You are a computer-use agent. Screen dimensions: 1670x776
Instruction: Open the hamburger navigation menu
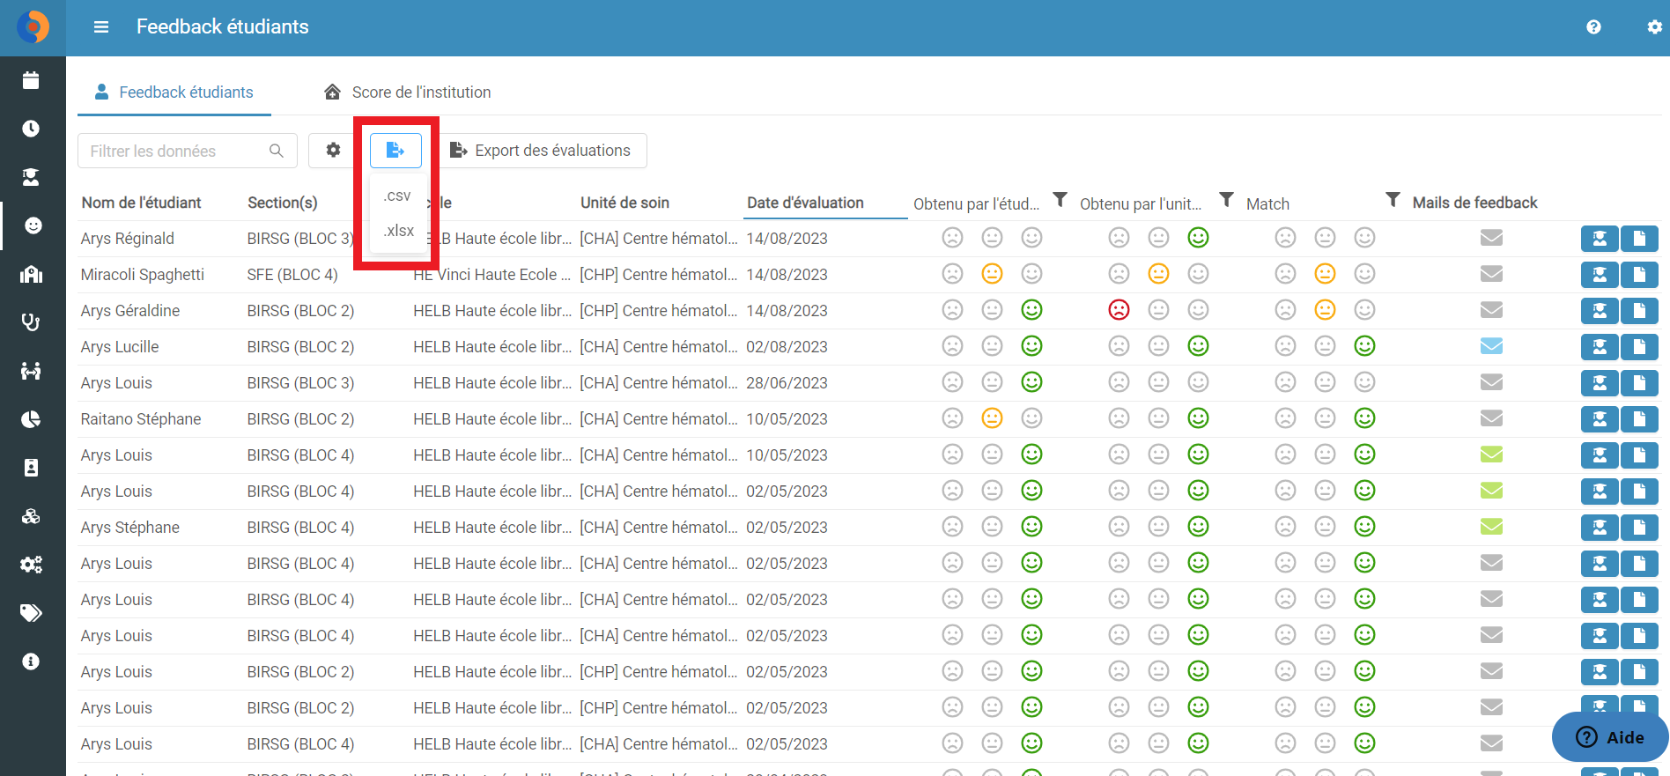(x=101, y=27)
